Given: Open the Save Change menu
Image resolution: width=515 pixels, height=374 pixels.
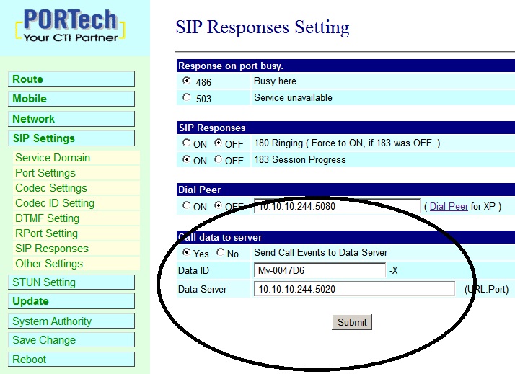Looking at the screenshot, I should click(x=71, y=340).
